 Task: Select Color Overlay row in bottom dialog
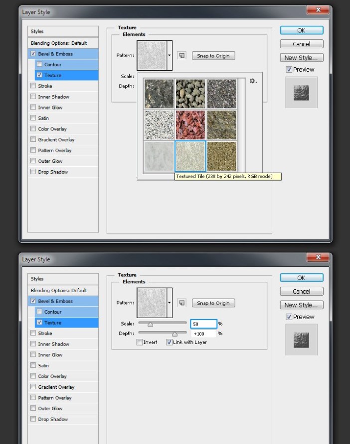63,376
